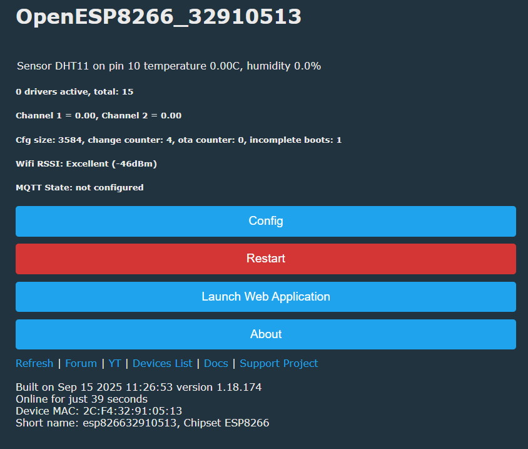
Task: Open the Forum link
Action: [81, 363]
